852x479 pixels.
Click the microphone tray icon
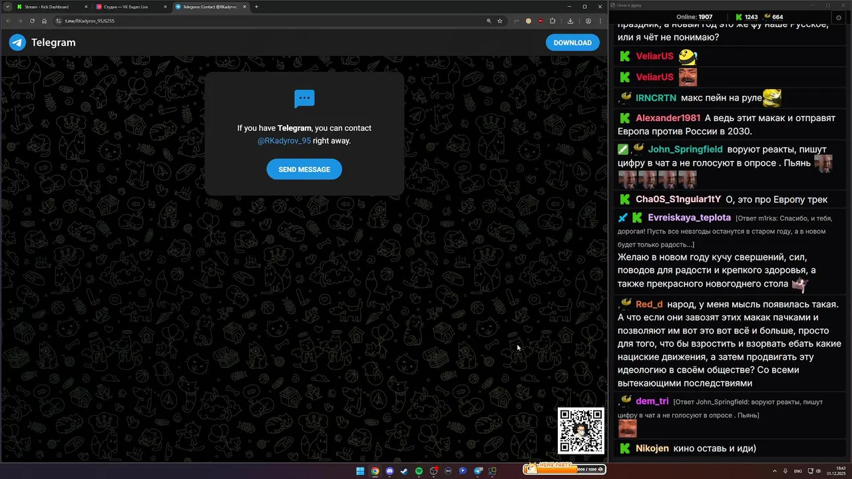point(785,471)
